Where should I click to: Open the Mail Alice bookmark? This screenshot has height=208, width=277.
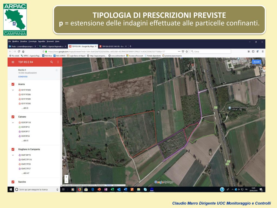[47, 56]
